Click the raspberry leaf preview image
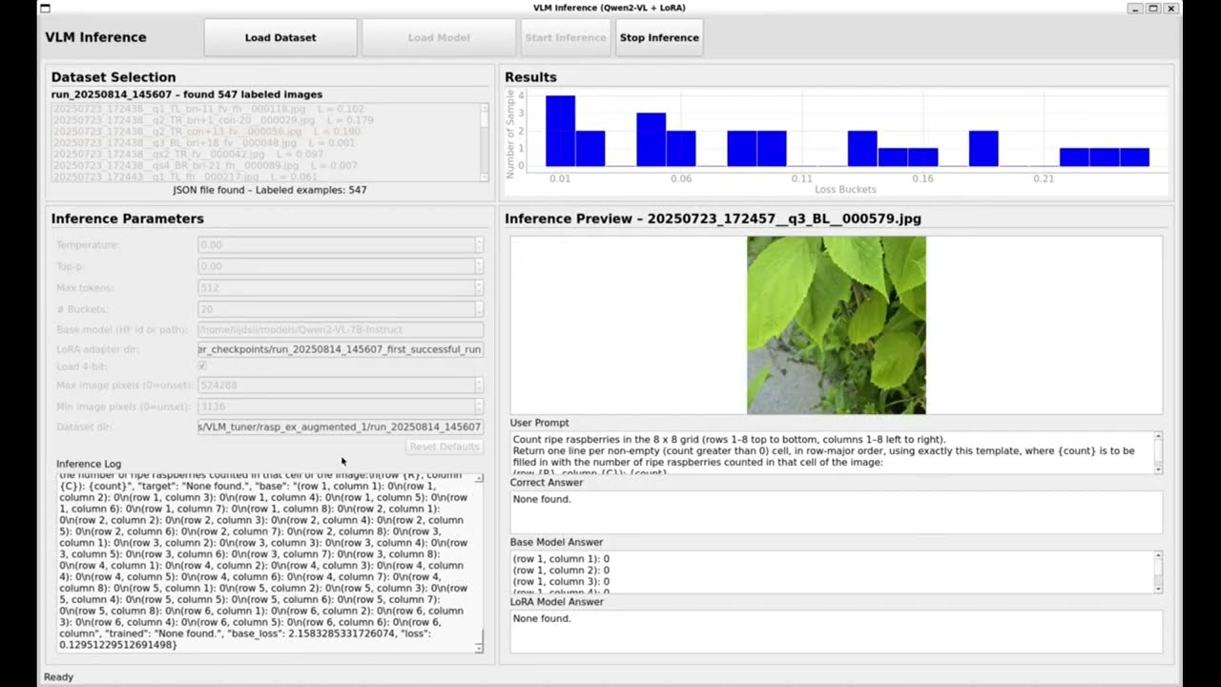 point(836,325)
